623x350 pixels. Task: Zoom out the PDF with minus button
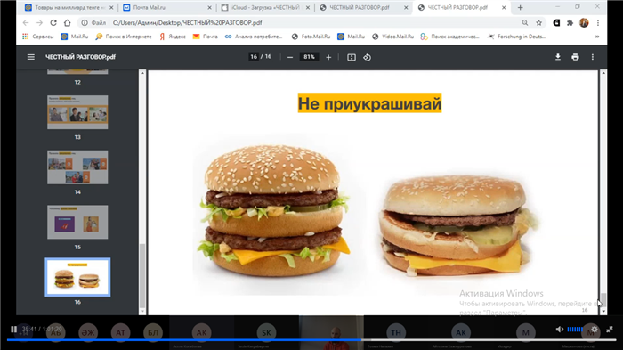[290, 57]
